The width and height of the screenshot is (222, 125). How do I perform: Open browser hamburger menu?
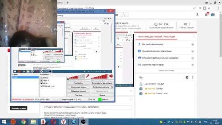207,2
